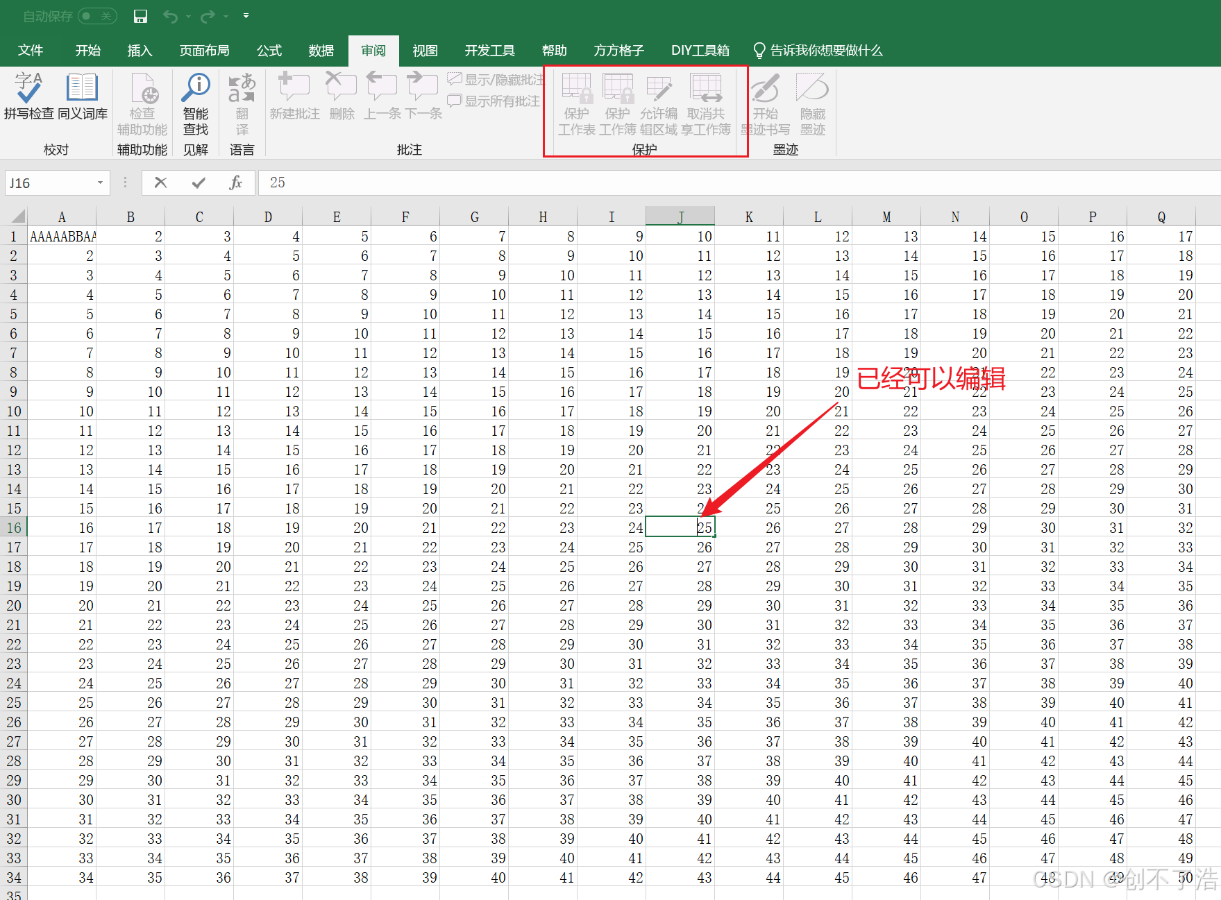Select row 25 header
The height and width of the screenshot is (900, 1221).
(14, 702)
